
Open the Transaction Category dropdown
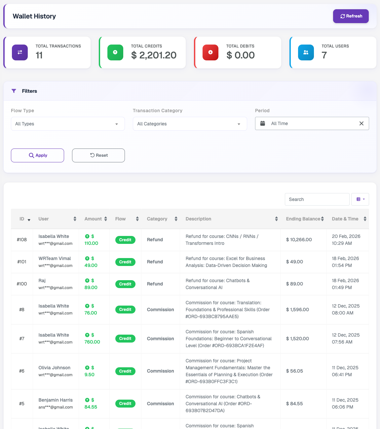[190, 124]
